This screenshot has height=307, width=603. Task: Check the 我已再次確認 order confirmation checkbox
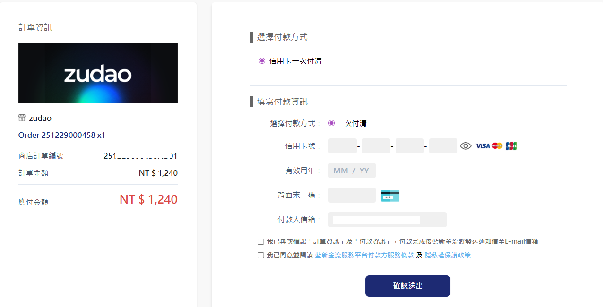pyautogui.click(x=261, y=241)
